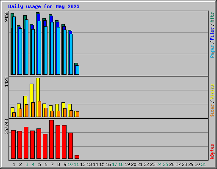Screen dimensions: 217x169
Task: Click the green 'Hits' legend label
Action: 212,17
